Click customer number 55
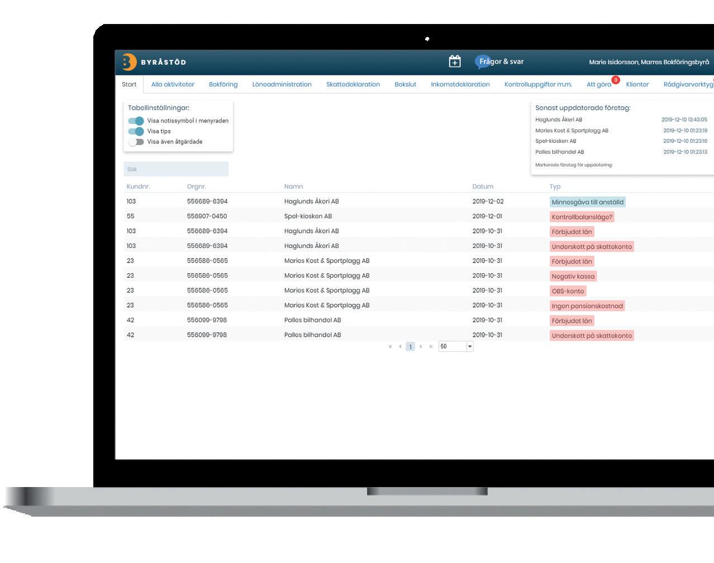 (x=130, y=216)
